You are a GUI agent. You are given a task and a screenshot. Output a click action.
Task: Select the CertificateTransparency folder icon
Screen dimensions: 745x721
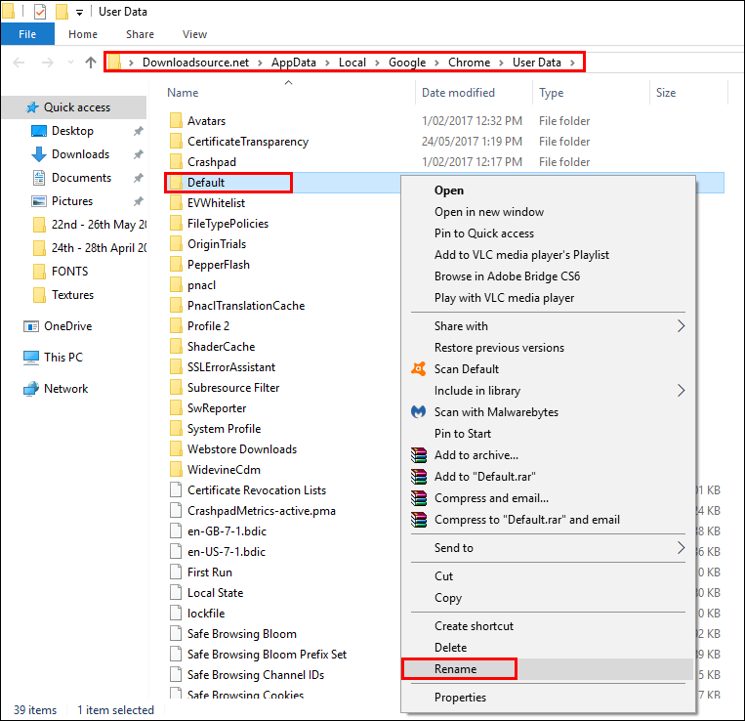[176, 141]
